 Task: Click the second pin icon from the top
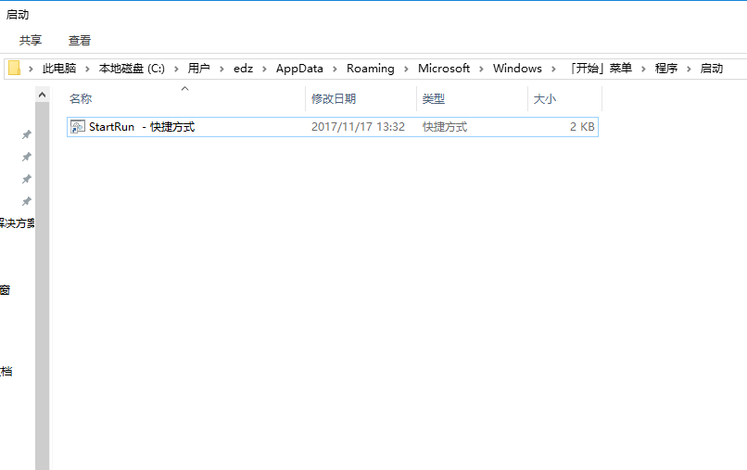coord(27,157)
